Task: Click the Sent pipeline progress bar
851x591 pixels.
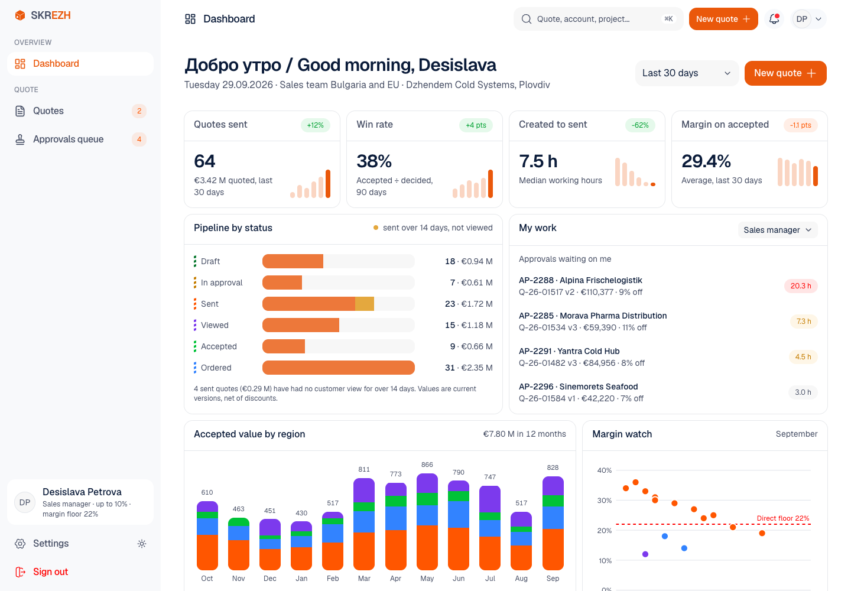Action: [339, 304]
